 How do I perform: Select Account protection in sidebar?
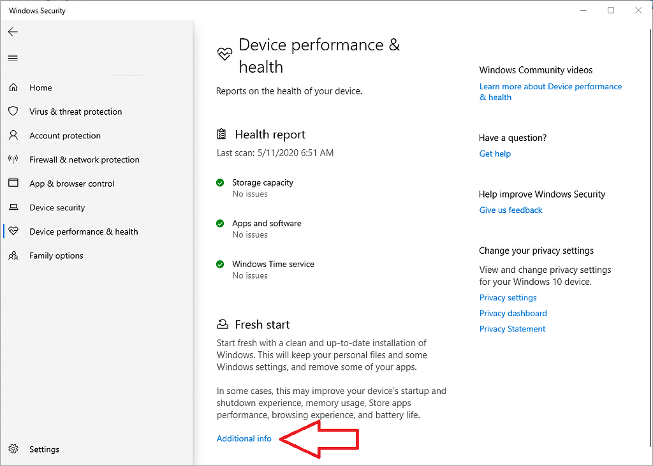point(97,136)
